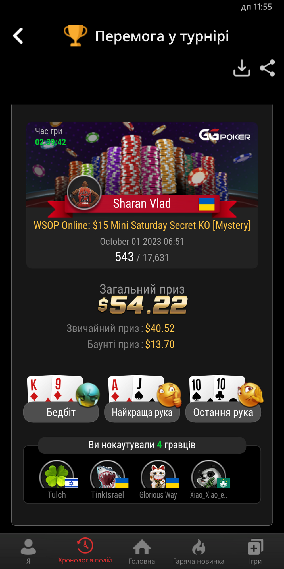Open the WSOP Online tournament title
Viewport: 284px width, 569px height.
click(142, 225)
